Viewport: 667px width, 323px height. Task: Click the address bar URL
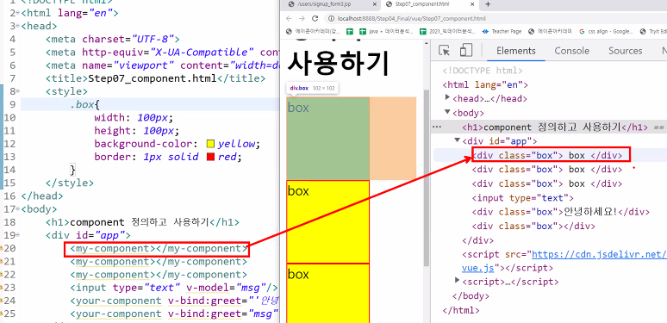click(411, 19)
